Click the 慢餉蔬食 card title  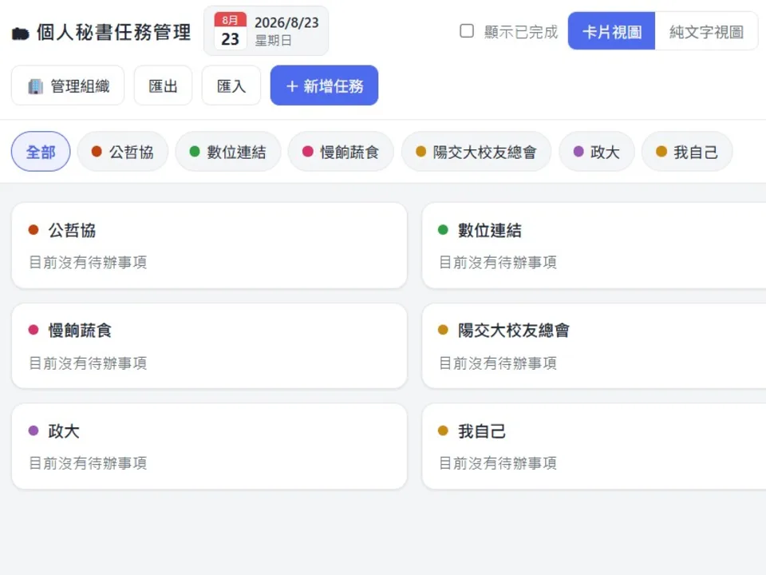(80, 331)
